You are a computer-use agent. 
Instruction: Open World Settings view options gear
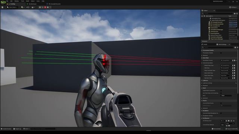tap(238, 47)
